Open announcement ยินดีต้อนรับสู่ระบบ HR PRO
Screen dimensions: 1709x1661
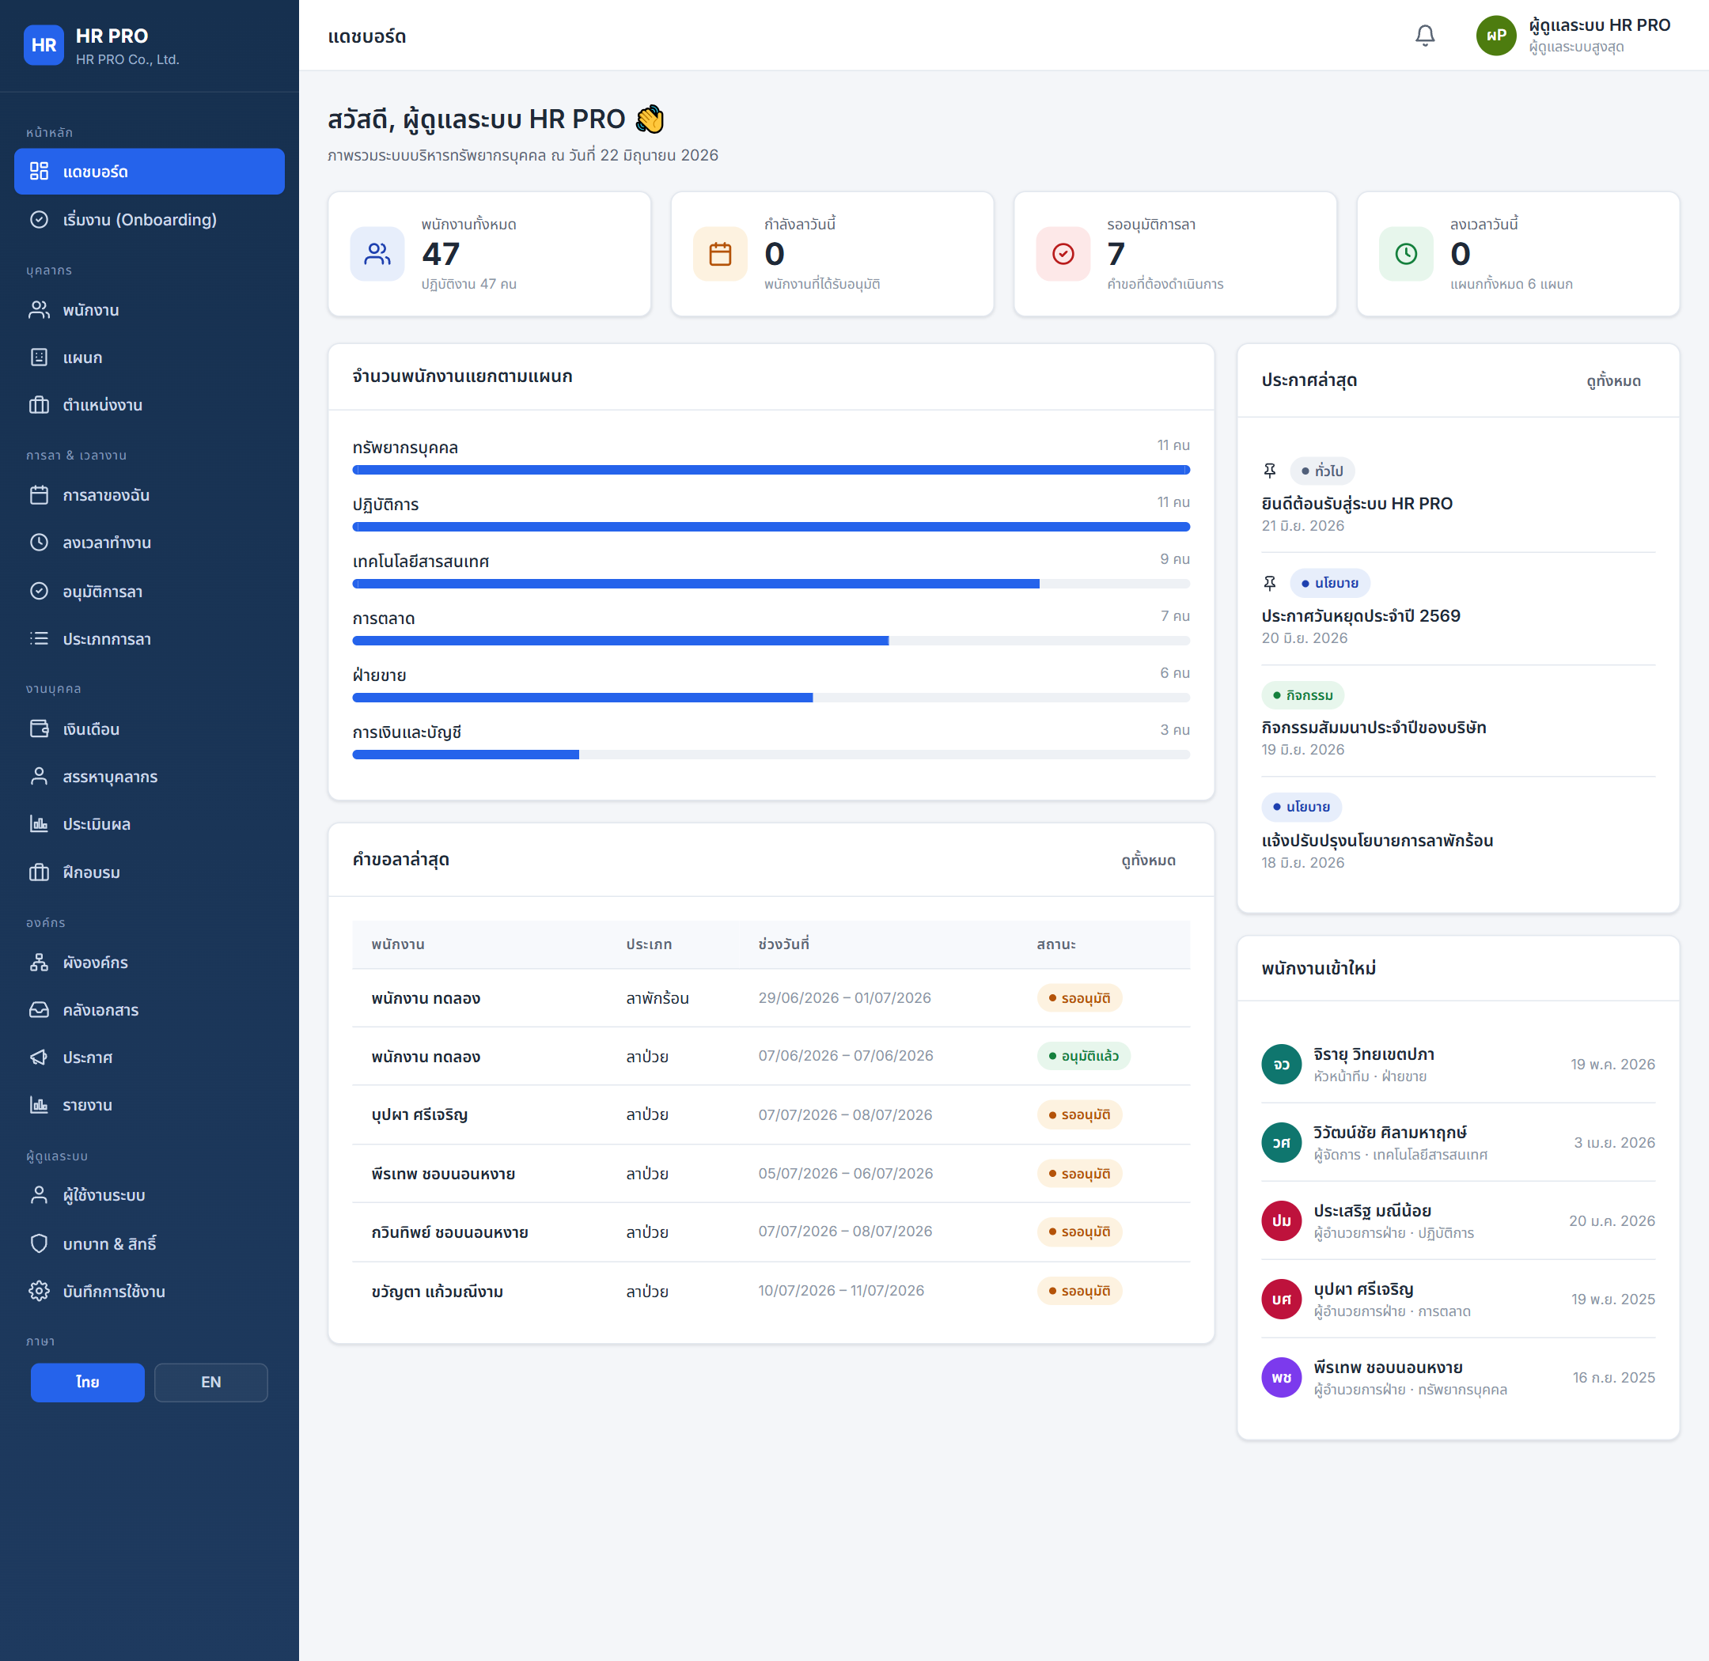[1356, 503]
